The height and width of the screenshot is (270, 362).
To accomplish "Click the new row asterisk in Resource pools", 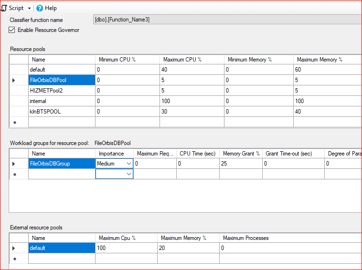I will (x=13, y=123).
